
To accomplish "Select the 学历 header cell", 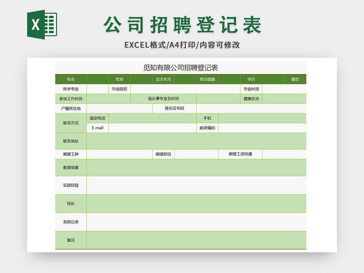I will 251,79.
